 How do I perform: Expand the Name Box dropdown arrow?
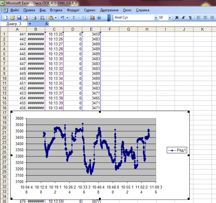coord(30,24)
